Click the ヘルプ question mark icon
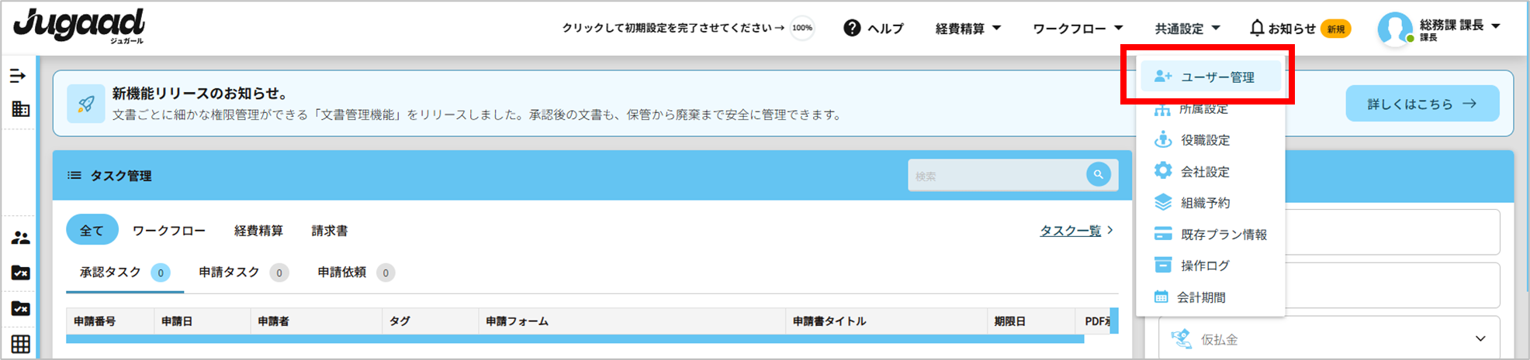1530x360 pixels. 852,29
